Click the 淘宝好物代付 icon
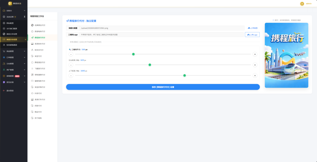317x162 pixels. pos(32,87)
